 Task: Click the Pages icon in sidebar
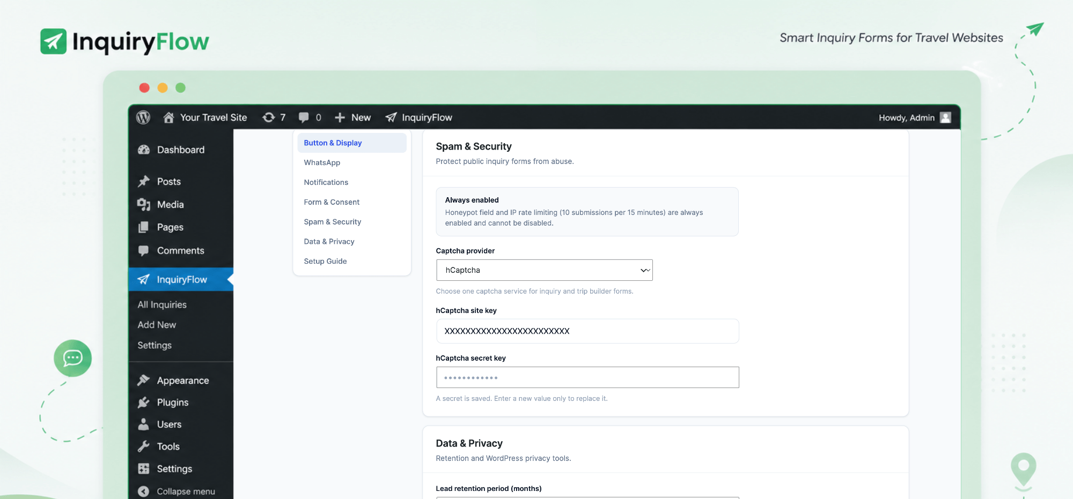[x=144, y=227]
